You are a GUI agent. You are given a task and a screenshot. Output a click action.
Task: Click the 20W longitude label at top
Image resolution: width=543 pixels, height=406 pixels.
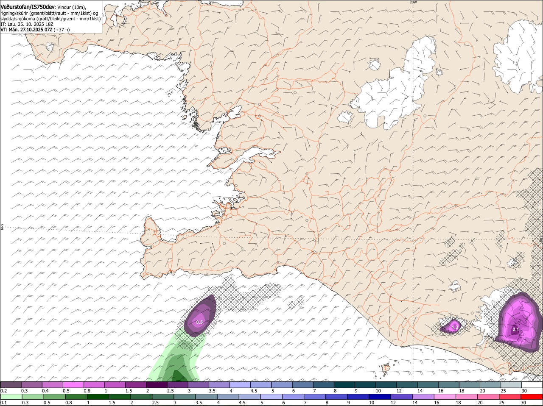point(413,2)
